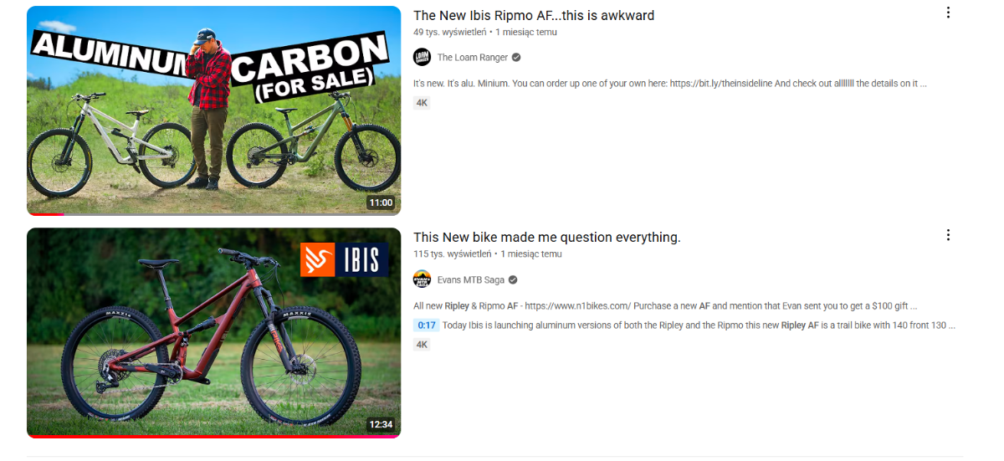Screen dimensions: 1004x461
Task: Jump to the 0:17 timestamp chip
Action: tap(427, 325)
